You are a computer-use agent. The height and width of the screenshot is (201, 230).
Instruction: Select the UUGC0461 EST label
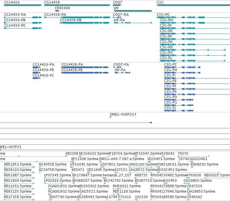point(198,159)
